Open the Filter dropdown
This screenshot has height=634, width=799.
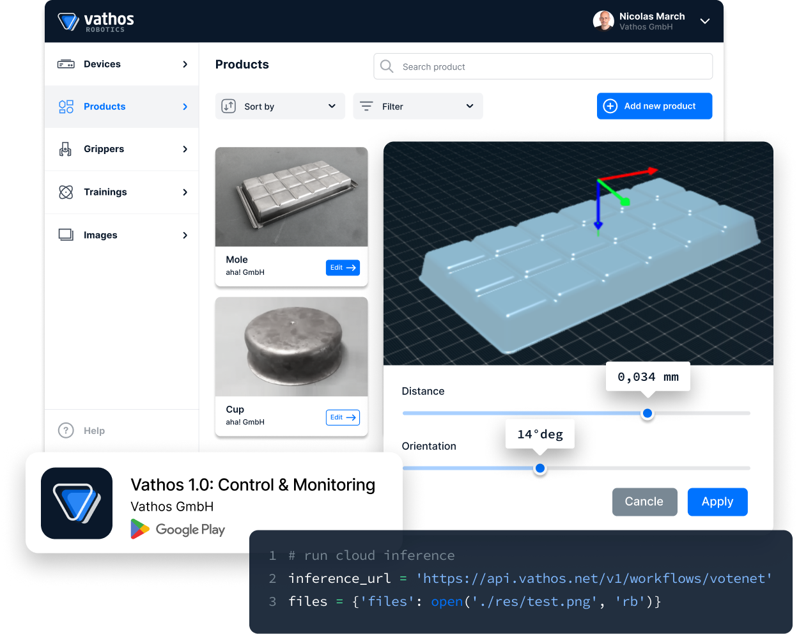418,106
